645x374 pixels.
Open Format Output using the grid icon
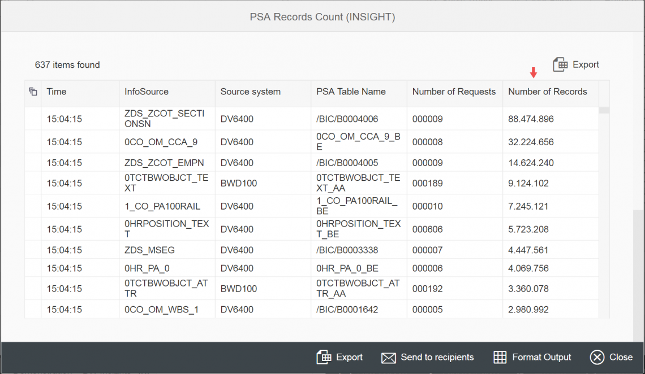click(x=500, y=357)
